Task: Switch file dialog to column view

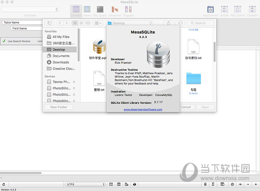Action: pos(88,23)
